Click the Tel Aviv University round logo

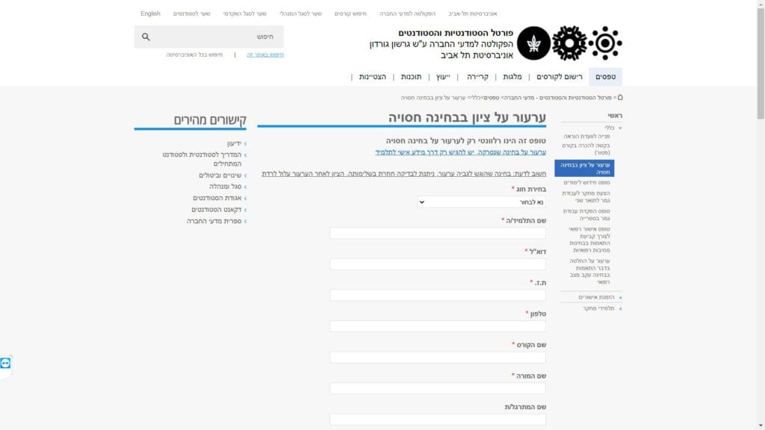(533, 43)
